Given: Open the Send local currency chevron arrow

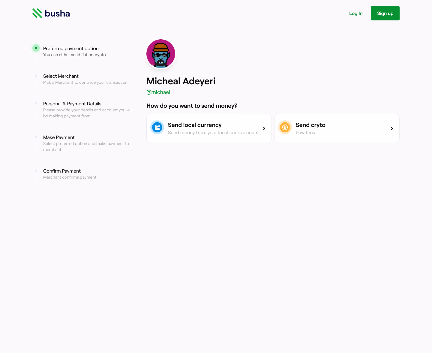Looking at the screenshot, I should pos(264,128).
